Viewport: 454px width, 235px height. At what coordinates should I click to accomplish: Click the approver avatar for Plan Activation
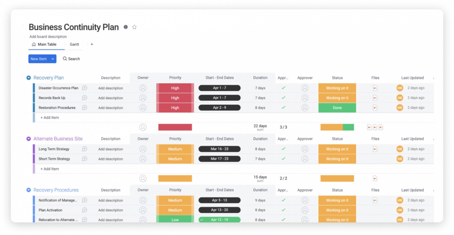pos(305,210)
